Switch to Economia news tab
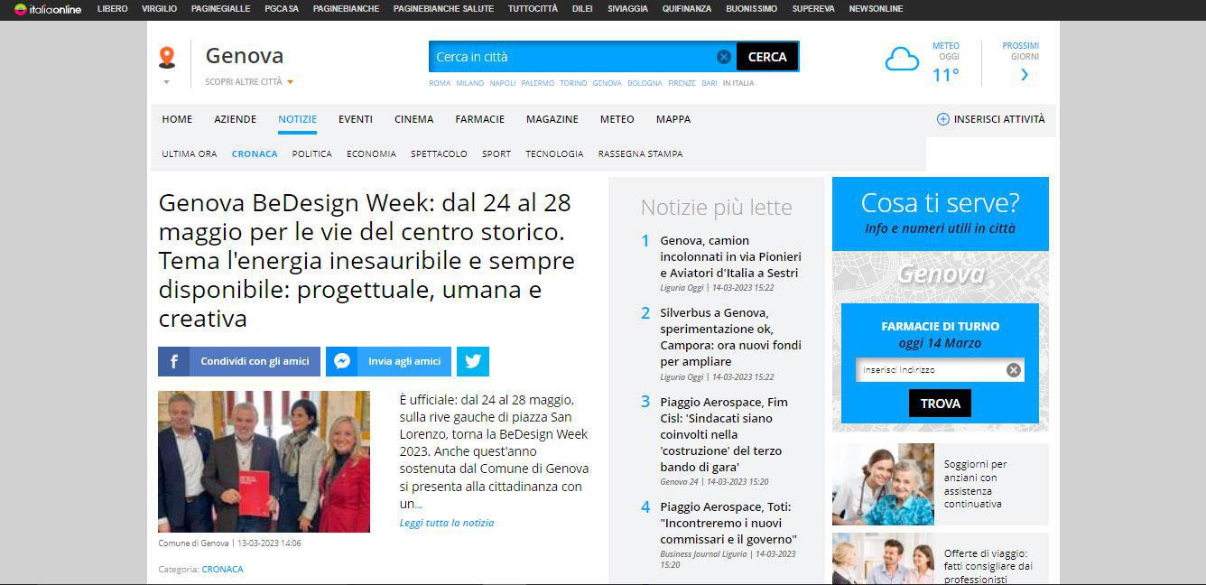 372,154
